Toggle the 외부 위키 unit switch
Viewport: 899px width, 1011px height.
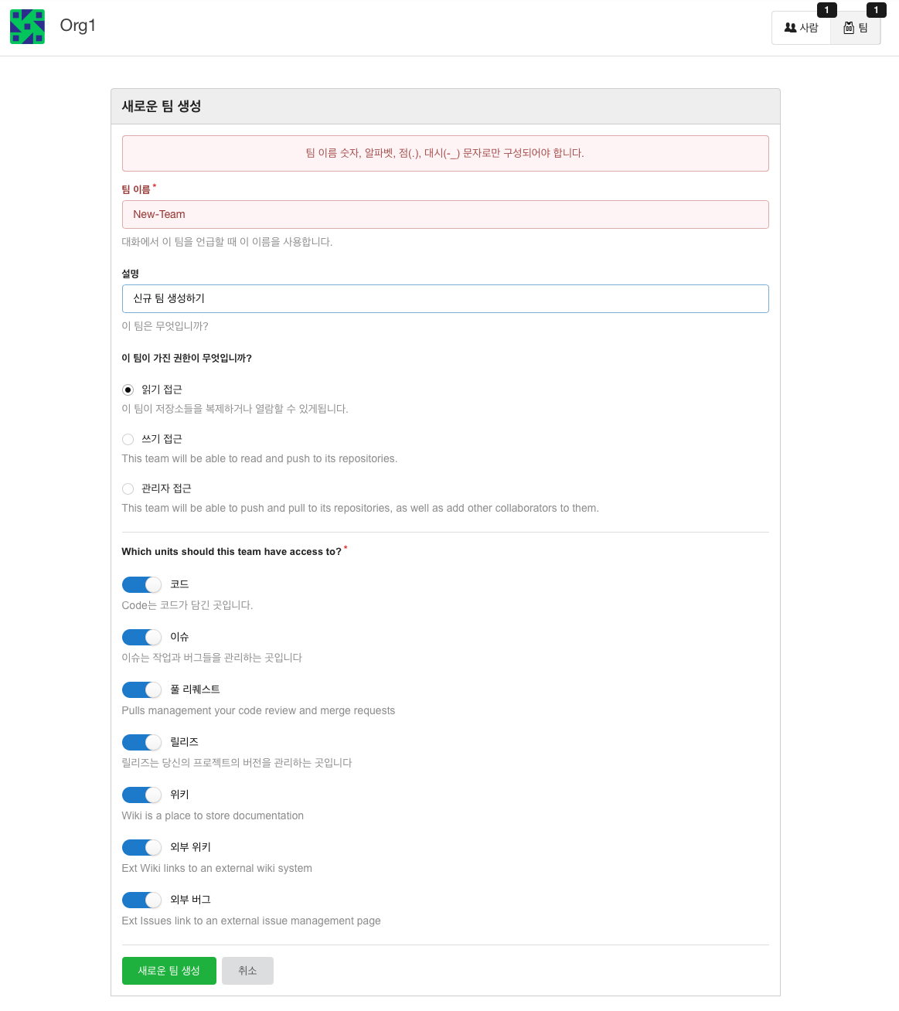142,847
